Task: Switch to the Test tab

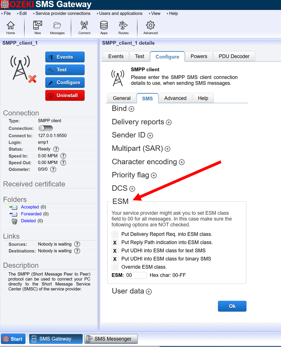Action: click(x=140, y=56)
